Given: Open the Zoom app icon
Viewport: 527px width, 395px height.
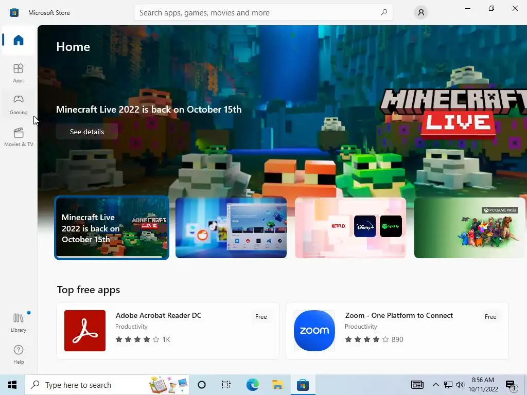Looking at the screenshot, I should (x=314, y=331).
